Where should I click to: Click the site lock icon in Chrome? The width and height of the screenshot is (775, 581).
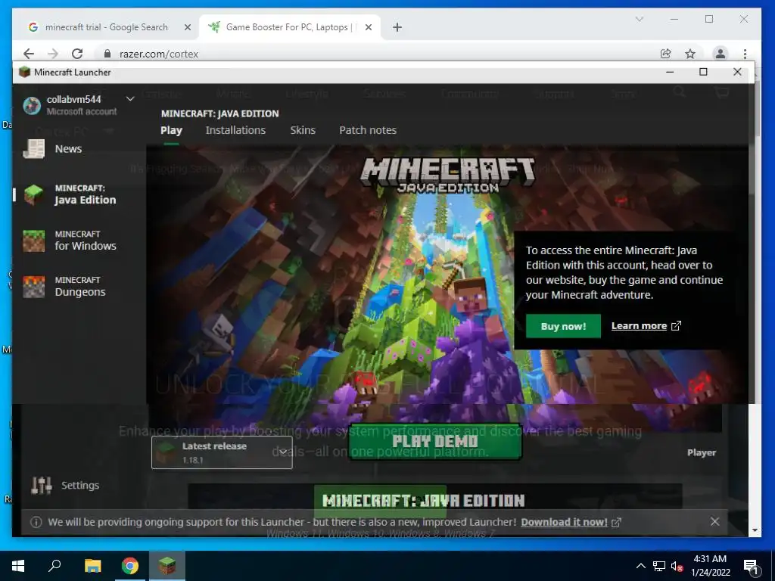point(107,54)
